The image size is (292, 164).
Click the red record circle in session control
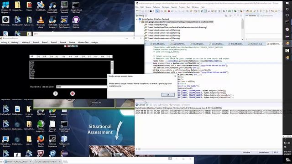(x=73, y=93)
